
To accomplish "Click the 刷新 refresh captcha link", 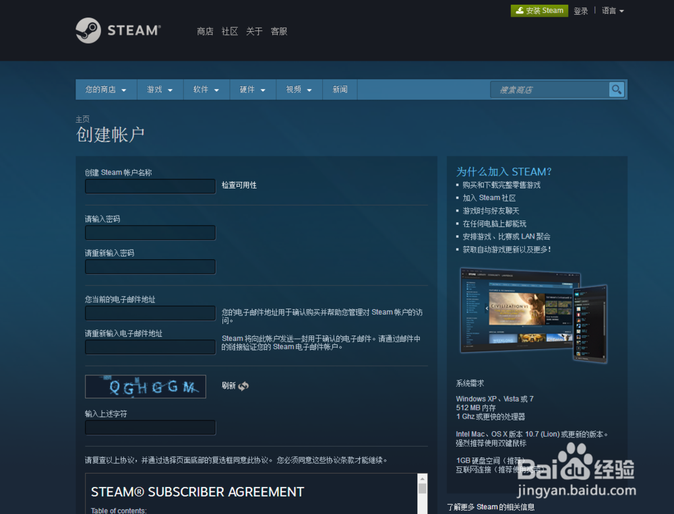I will [228, 385].
